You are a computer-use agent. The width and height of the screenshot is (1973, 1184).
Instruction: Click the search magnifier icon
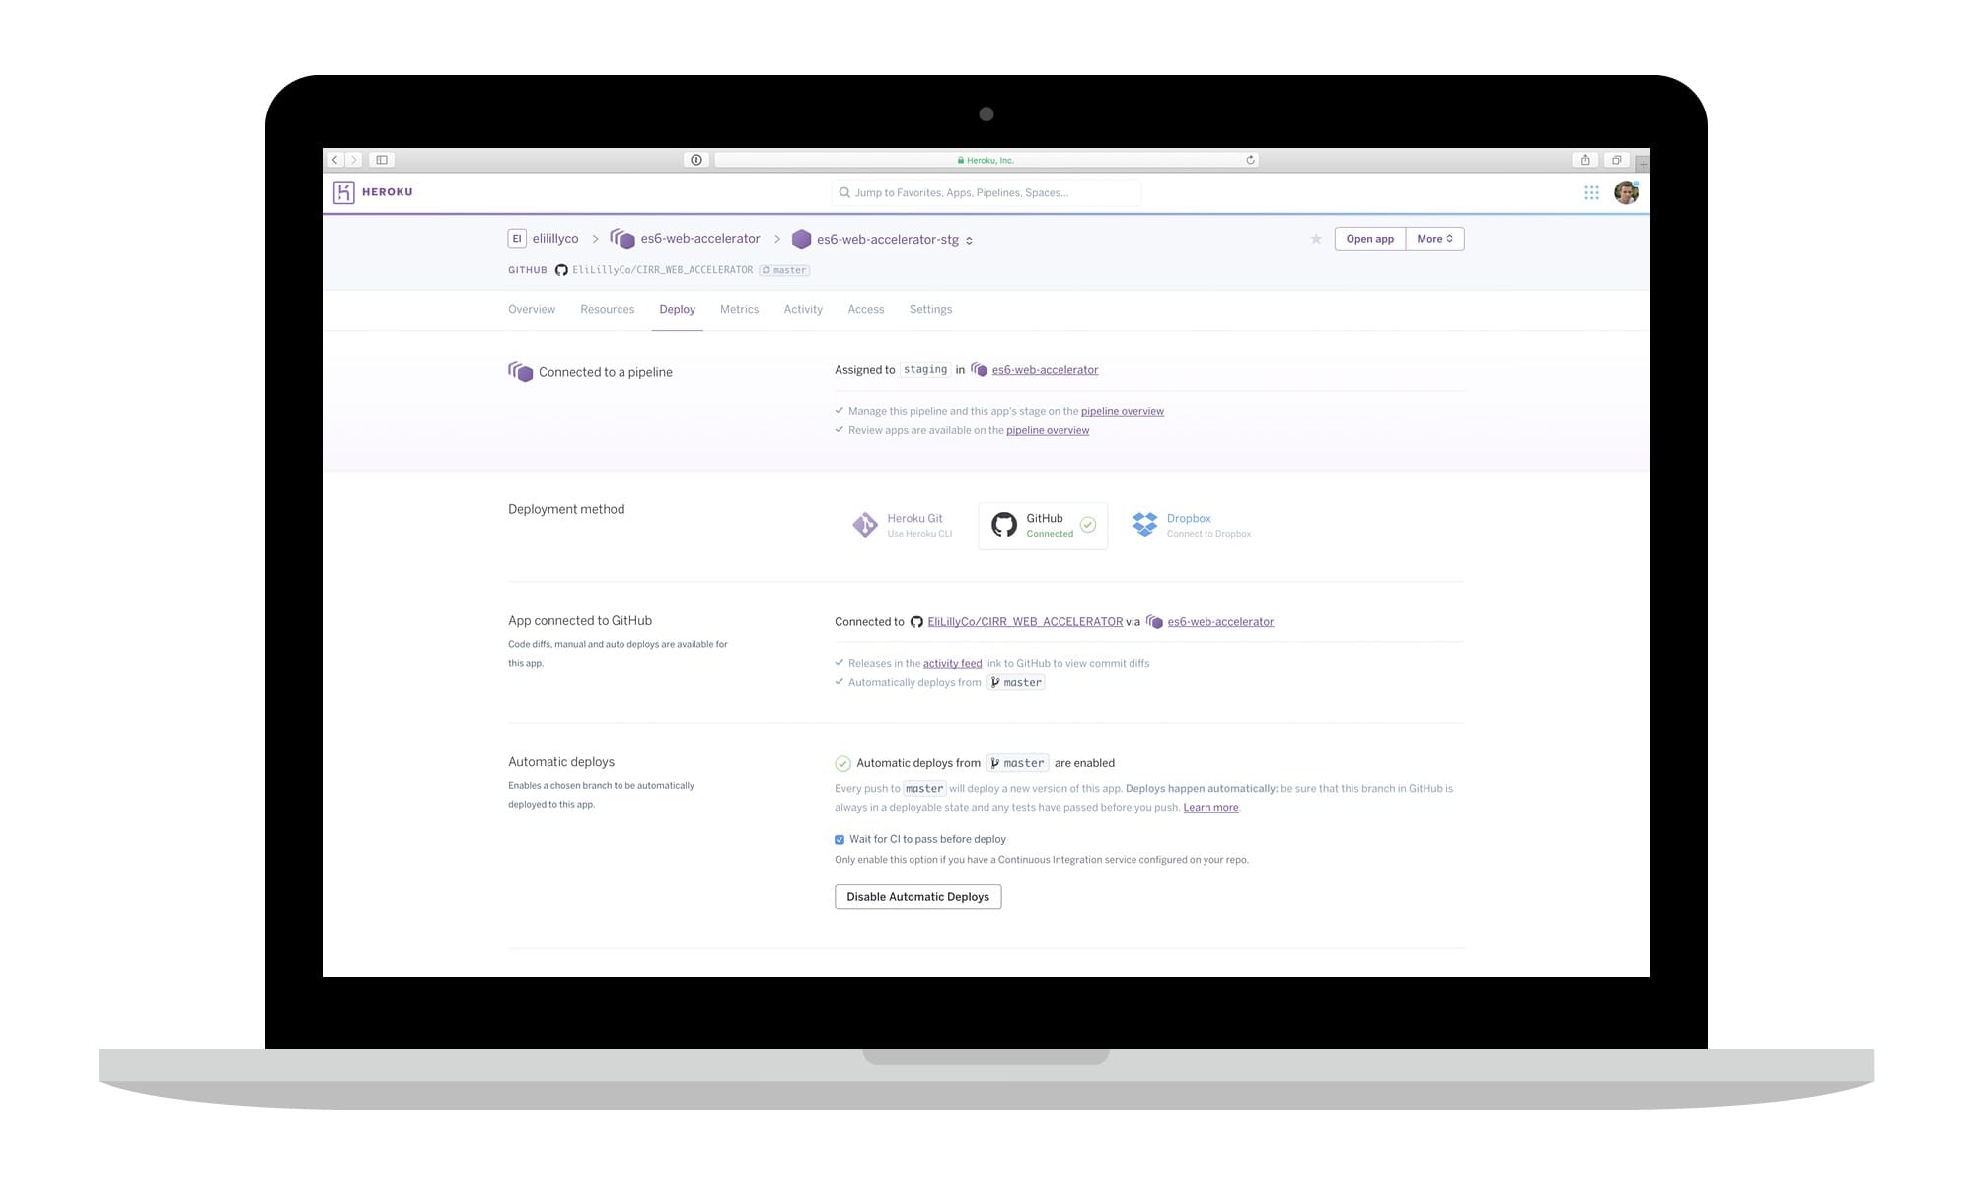844,193
